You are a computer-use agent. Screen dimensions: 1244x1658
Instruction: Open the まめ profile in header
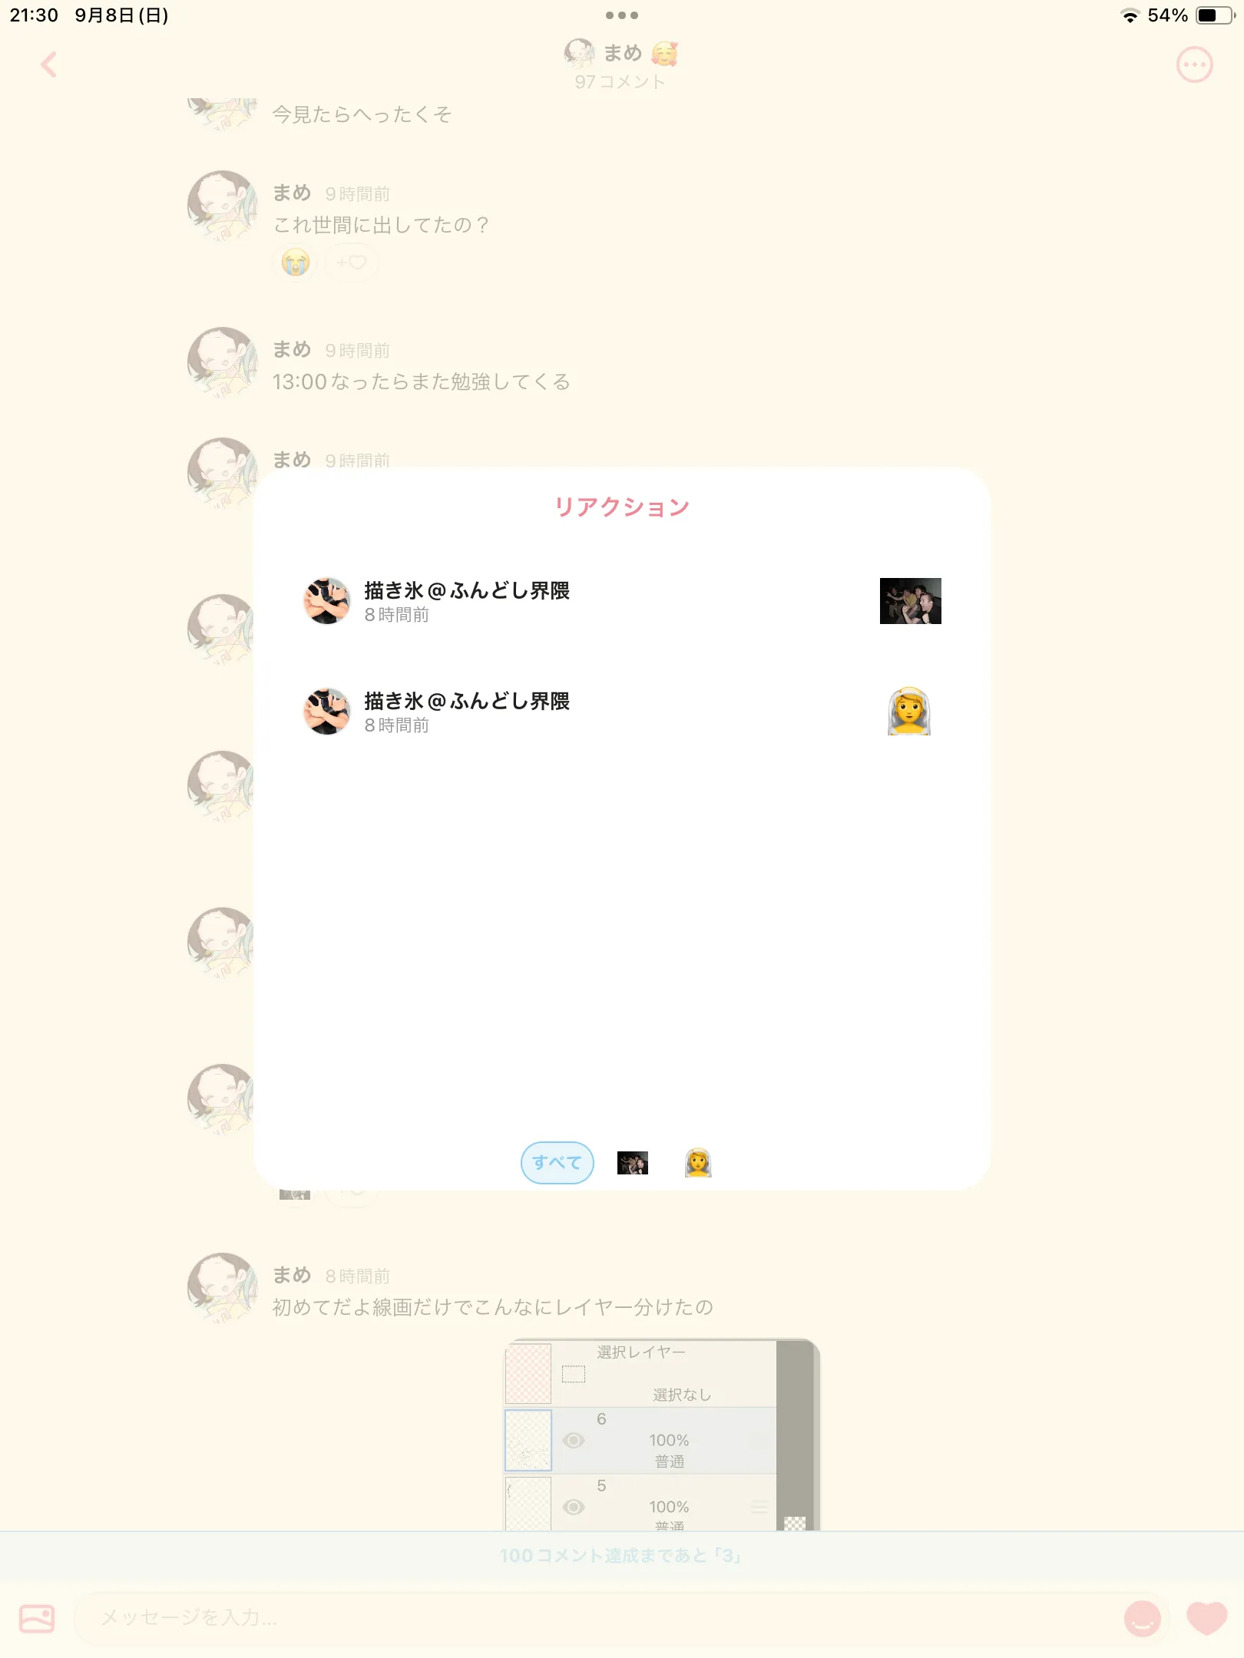point(622,53)
